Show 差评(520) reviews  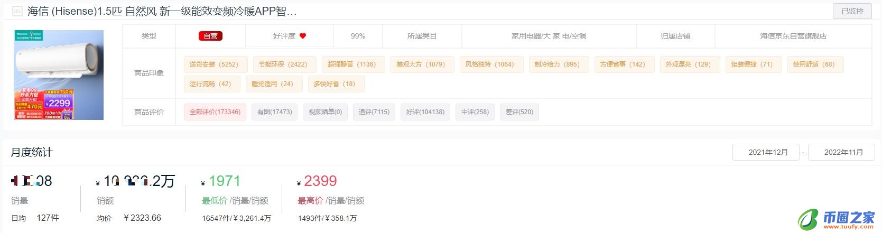[519, 112]
